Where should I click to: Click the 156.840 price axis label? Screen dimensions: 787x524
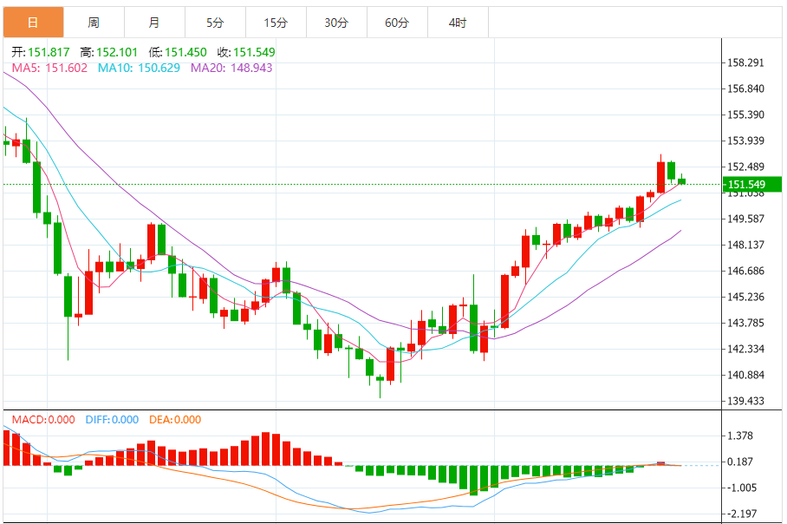click(746, 89)
